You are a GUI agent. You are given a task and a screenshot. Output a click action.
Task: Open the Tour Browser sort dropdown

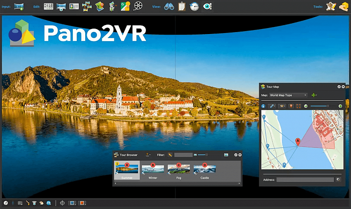[148, 155]
